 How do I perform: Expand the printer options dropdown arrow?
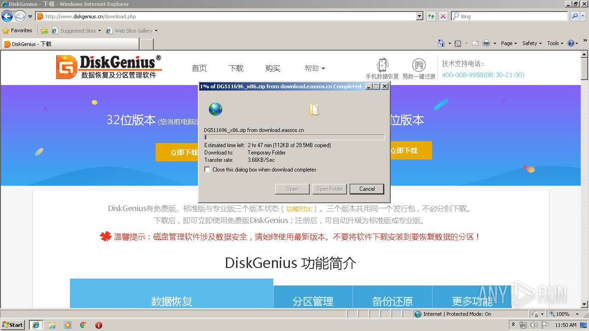point(495,43)
